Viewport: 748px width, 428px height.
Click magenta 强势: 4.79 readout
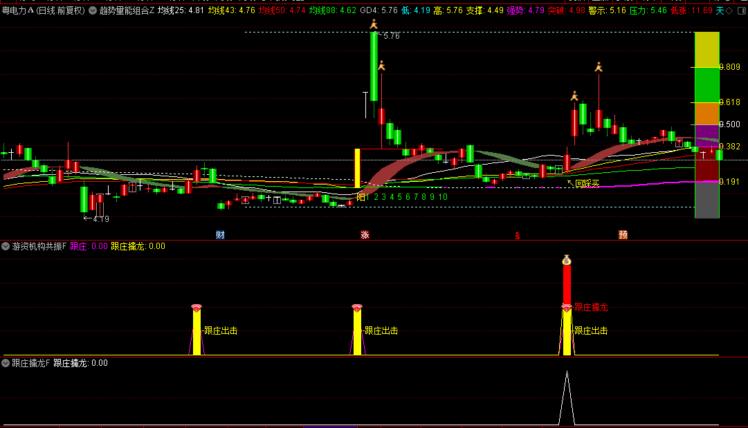tap(525, 10)
